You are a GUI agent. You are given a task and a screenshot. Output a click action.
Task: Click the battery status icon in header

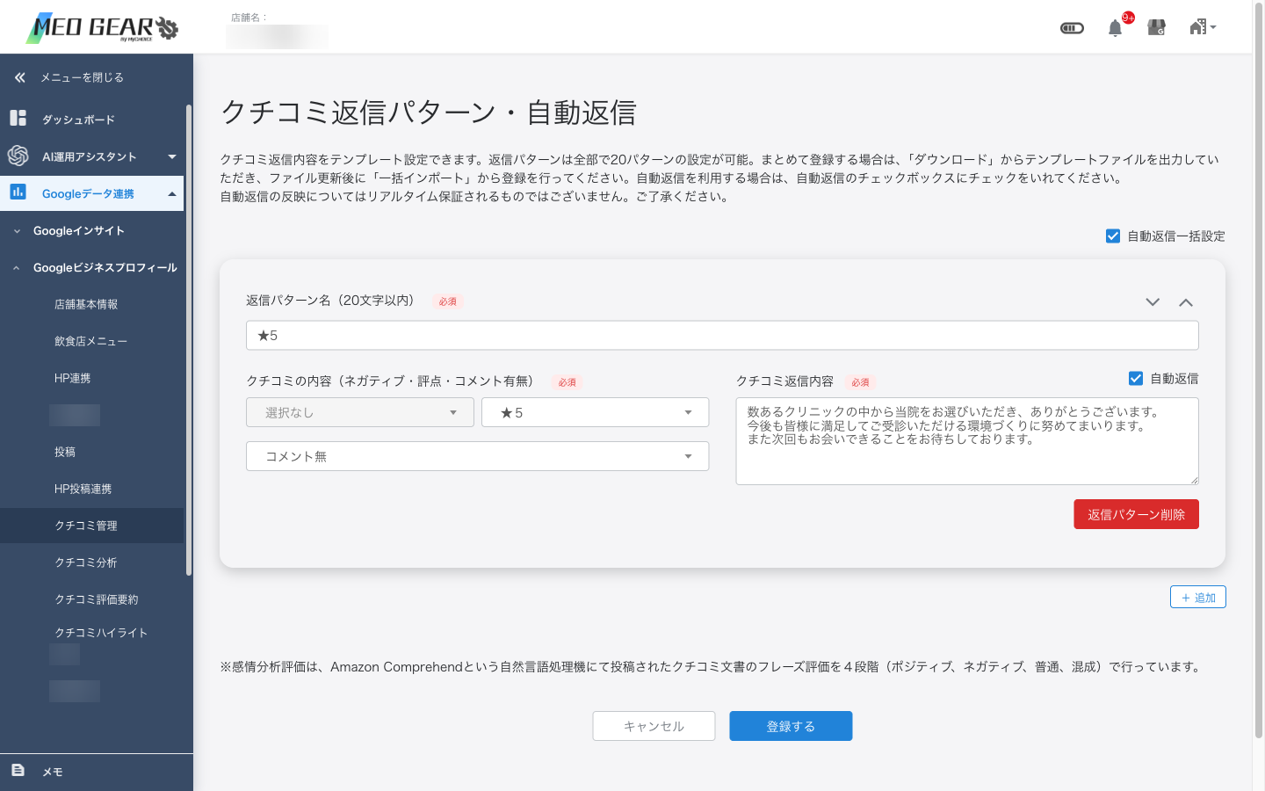(x=1072, y=28)
